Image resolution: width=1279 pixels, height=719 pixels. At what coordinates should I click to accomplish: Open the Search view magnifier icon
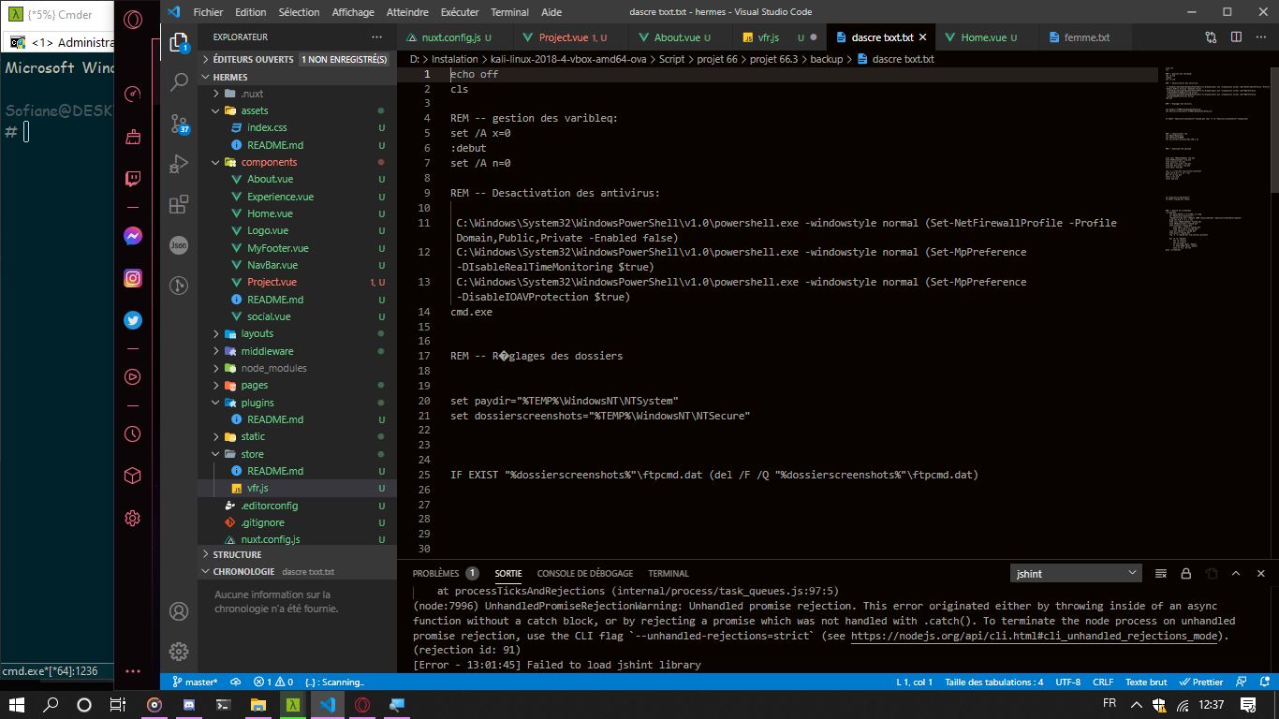pyautogui.click(x=179, y=82)
